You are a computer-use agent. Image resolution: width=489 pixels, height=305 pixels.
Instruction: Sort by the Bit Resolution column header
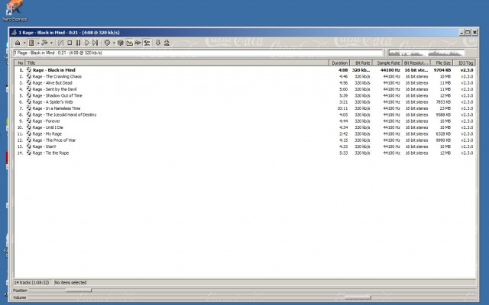click(416, 63)
